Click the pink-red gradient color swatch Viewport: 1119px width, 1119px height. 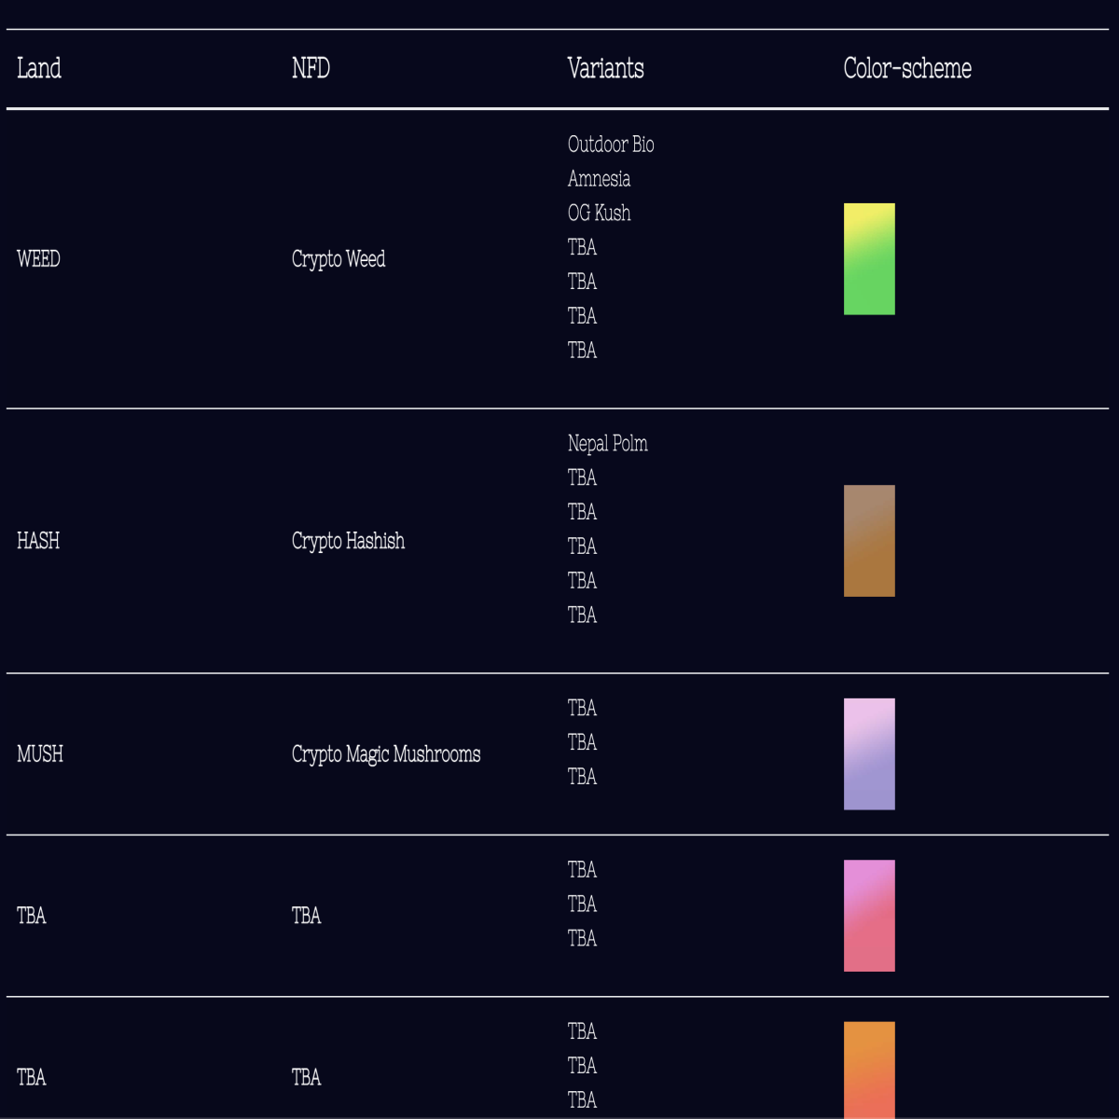(869, 916)
